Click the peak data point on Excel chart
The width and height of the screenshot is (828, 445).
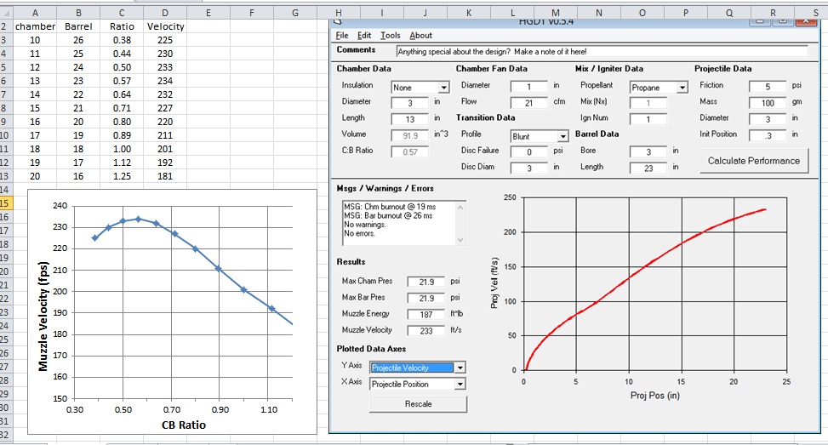click(138, 219)
